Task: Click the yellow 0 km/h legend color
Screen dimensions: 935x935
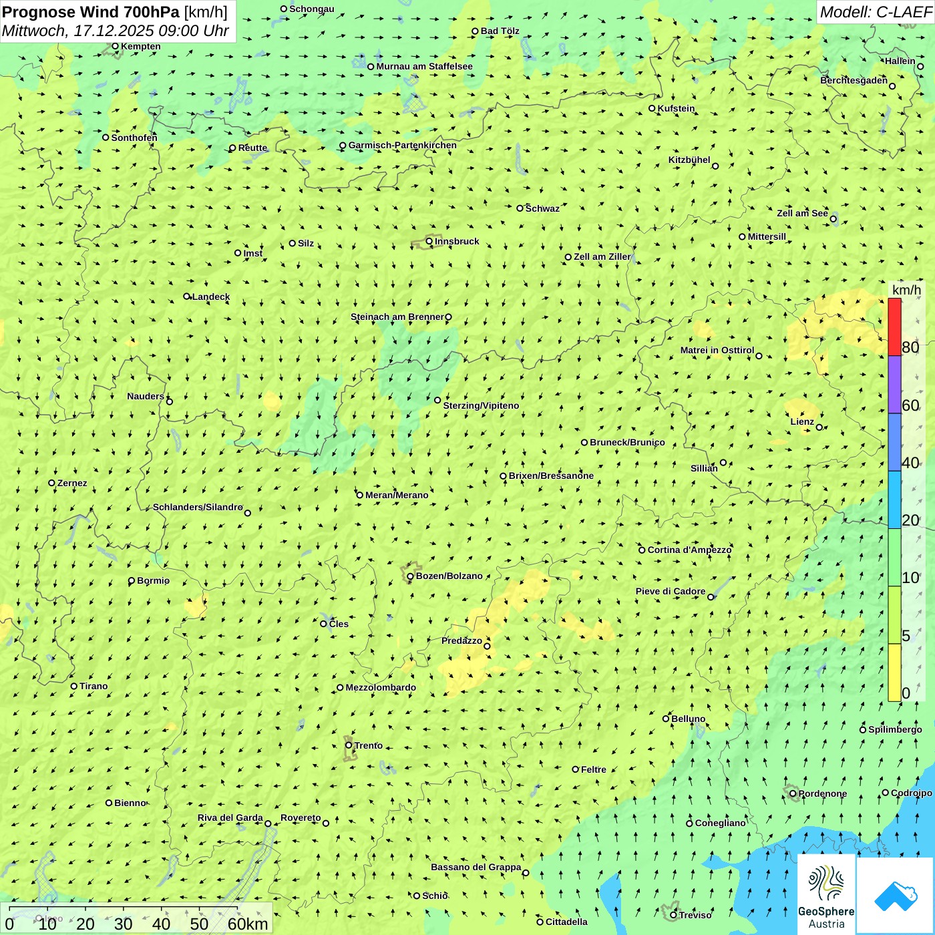Action: coord(894,673)
